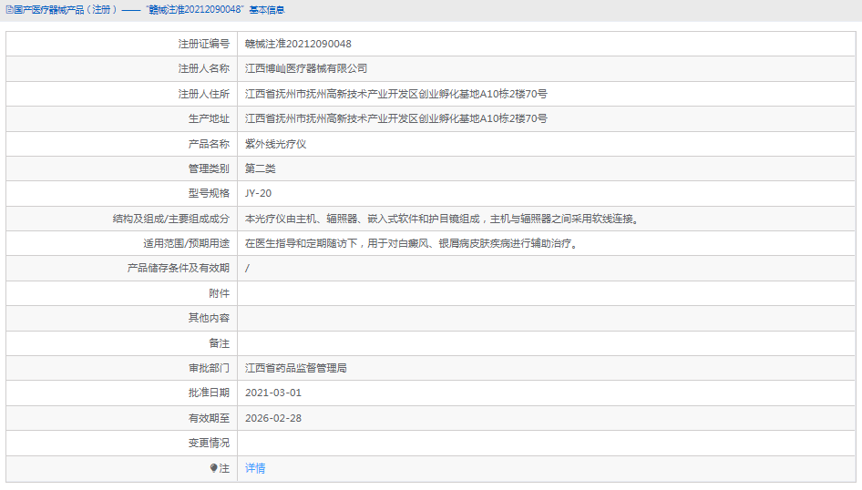Click management category value 第二类
The image size is (862, 490).
(x=260, y=168)
